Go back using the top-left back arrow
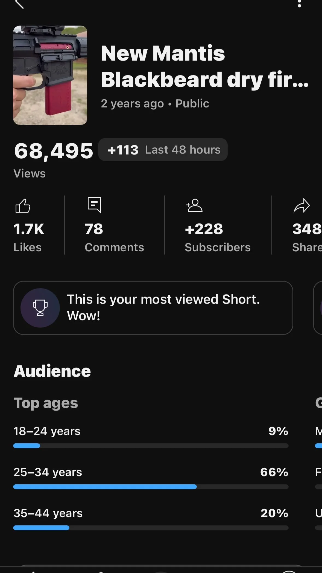Image resolution: width=322 pixels, height=573 pixels. pos(19,4)
